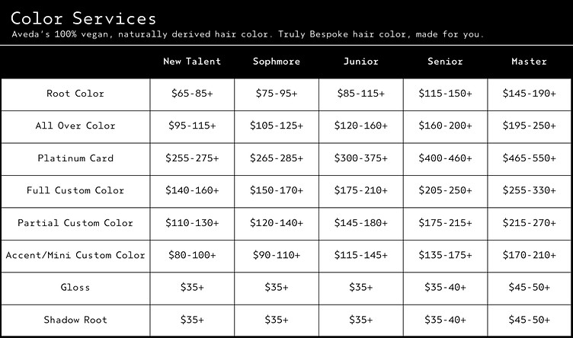The width and height of the screenshot is (573, 338).
Task: Select Accent/Mini Custom Color label
Action: coord(75,255)
